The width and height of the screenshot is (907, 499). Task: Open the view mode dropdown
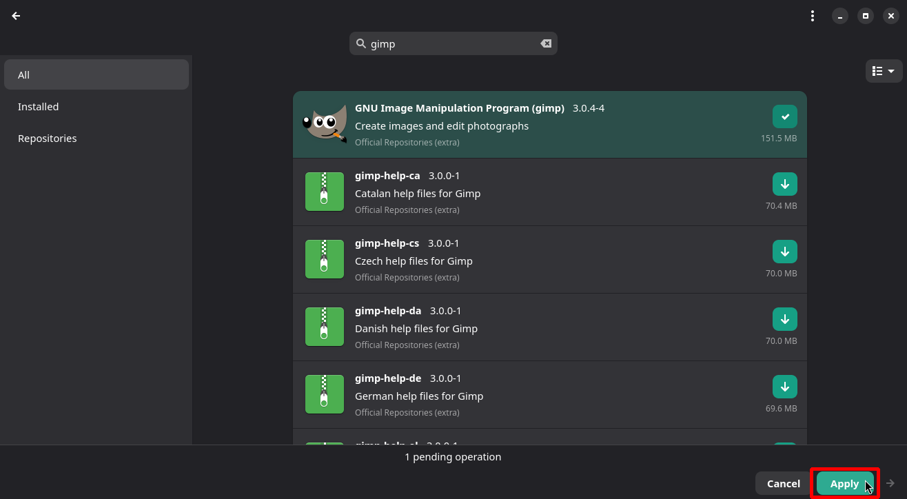[884, 71]
